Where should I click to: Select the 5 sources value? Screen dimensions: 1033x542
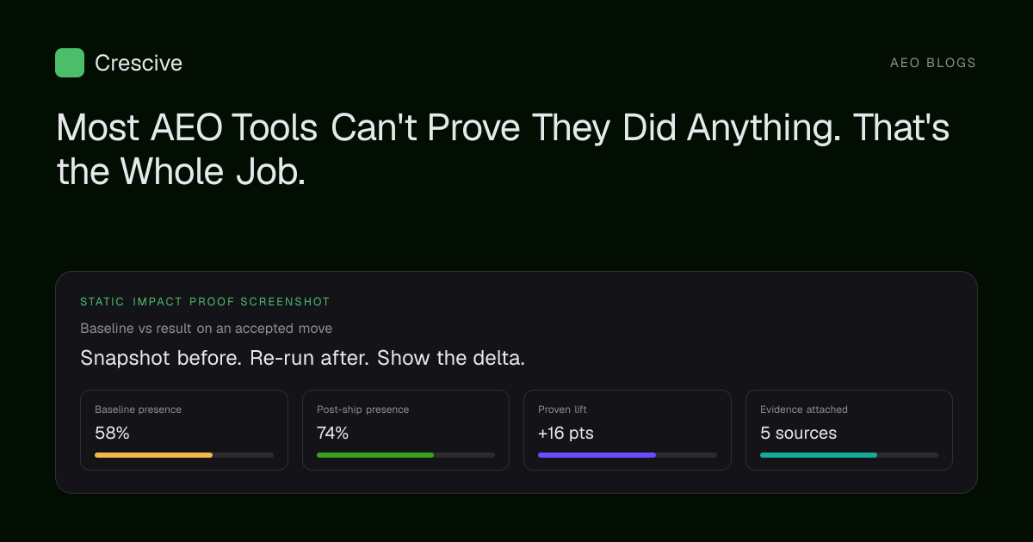tap(799, 434)
